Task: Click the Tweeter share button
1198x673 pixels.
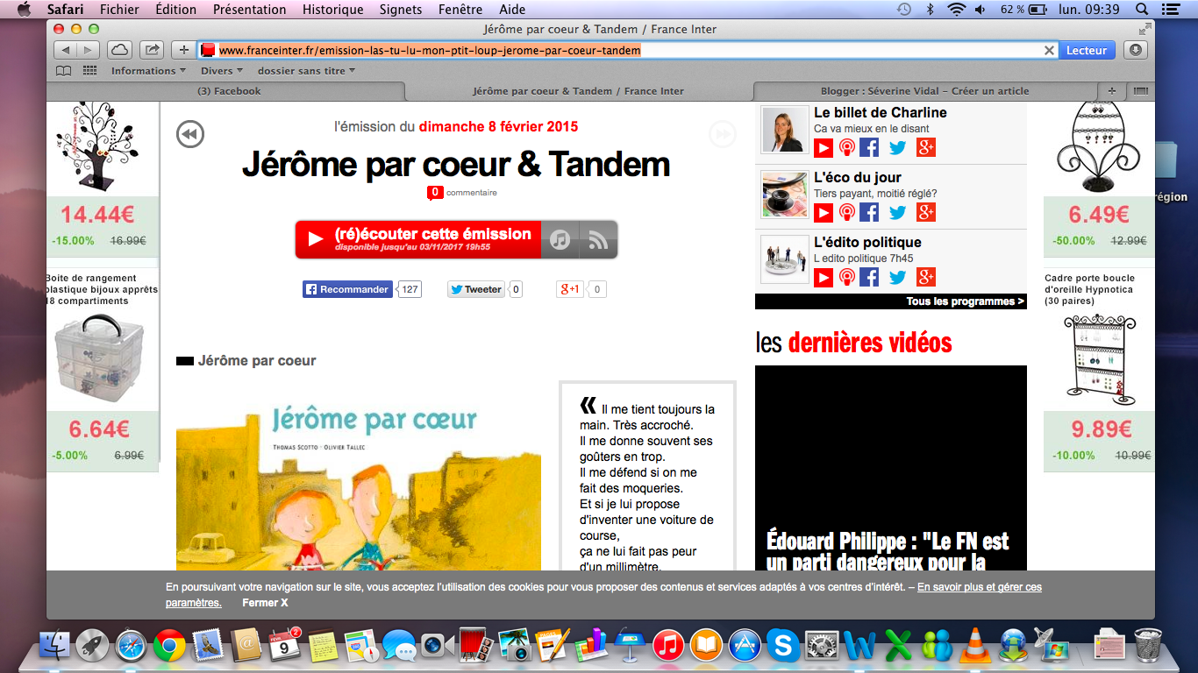Action: [476, 289]
